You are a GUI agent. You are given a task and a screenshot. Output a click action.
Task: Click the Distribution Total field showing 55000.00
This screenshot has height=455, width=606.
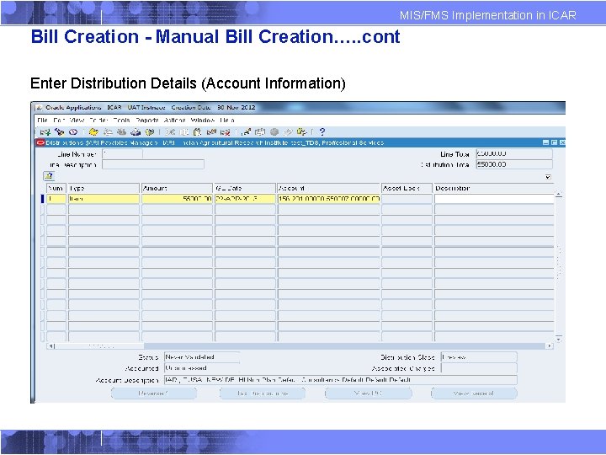tap(514, 164)
